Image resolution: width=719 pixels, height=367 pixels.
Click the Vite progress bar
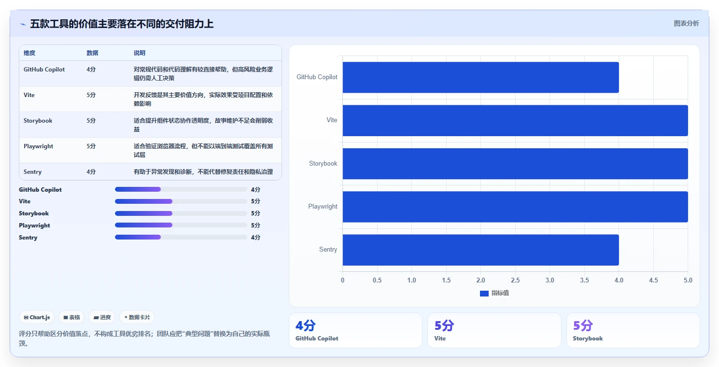pyautogui.click(x=181, y=201)
